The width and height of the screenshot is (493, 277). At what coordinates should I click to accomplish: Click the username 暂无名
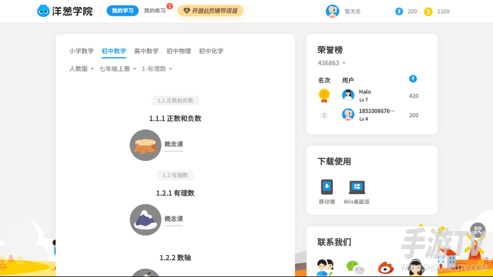coord(352,12)
